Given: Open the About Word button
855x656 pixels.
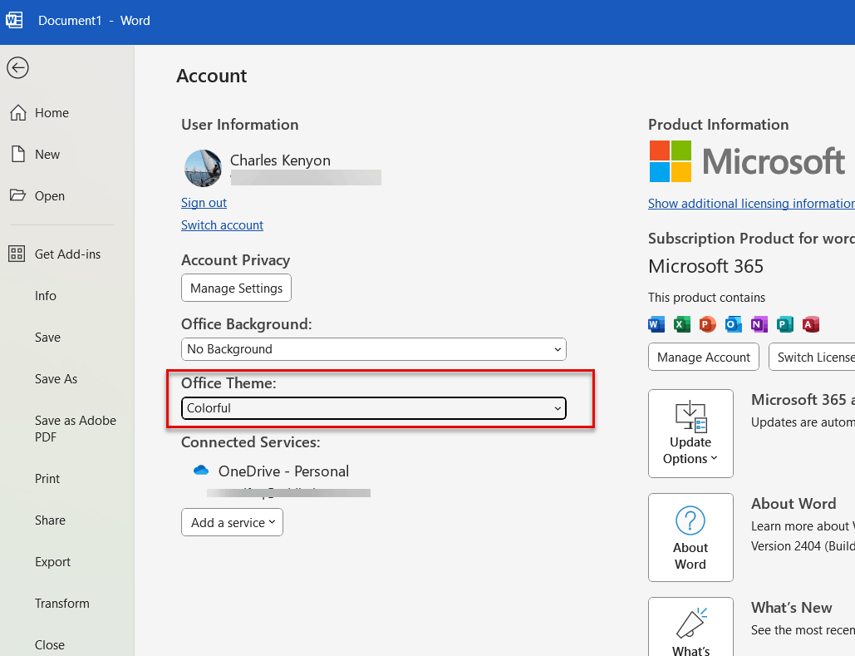Looking at the screenshot, I should (690, 538).
